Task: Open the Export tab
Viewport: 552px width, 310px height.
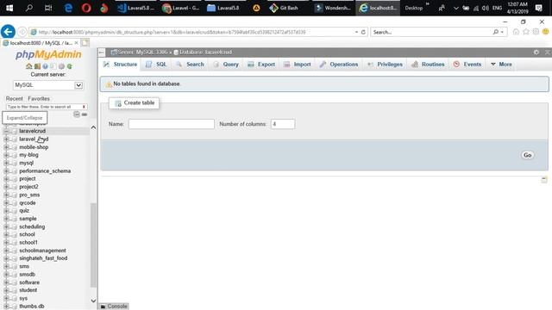Action: coord(261,65)
